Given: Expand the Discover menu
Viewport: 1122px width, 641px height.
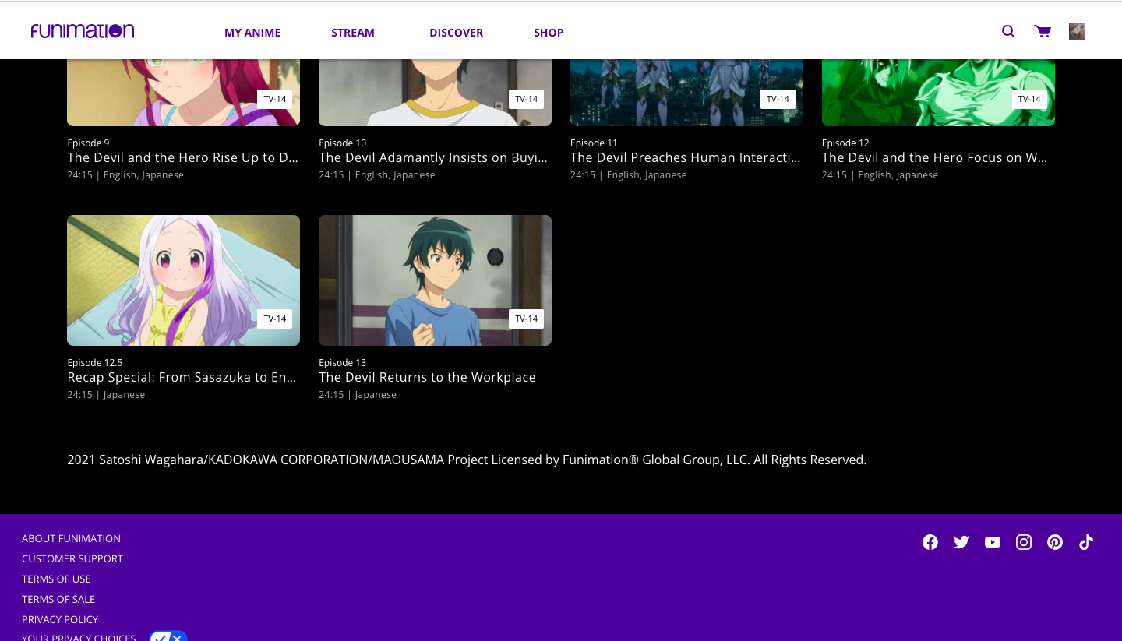Looking at the screenshot, I should [456, 33].
